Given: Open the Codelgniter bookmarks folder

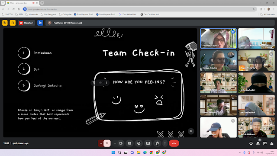Looking at the screenshot, I should pyautogui.click(x=65, y=14).
